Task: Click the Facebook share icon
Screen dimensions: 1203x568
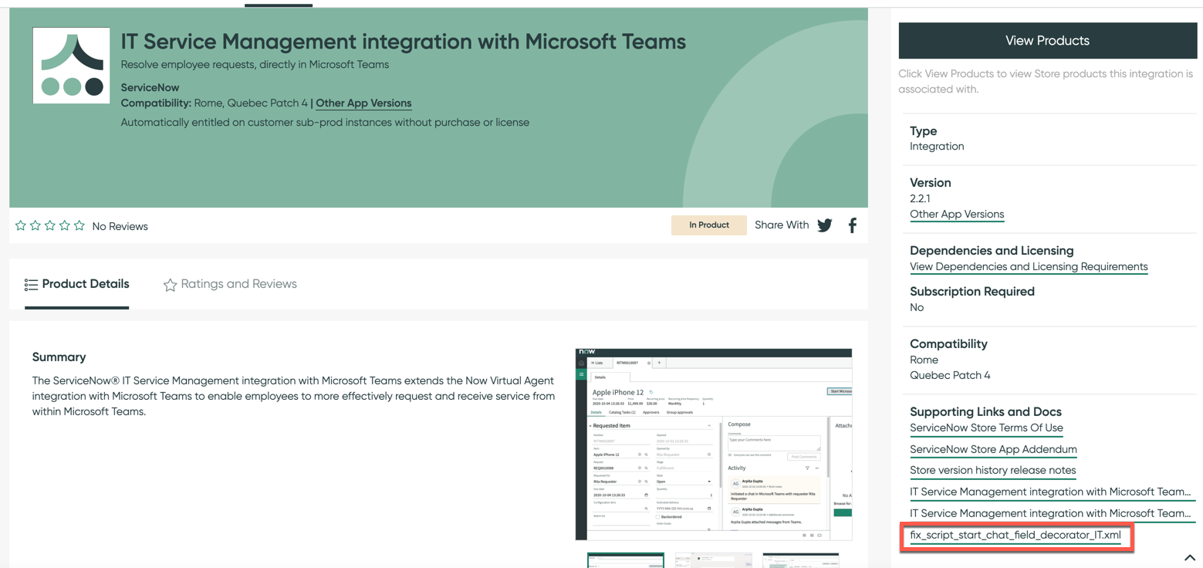Action: pos(853,225)
